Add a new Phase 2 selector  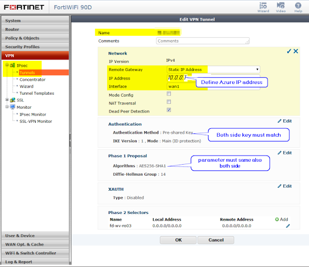[x=281, y=219]
